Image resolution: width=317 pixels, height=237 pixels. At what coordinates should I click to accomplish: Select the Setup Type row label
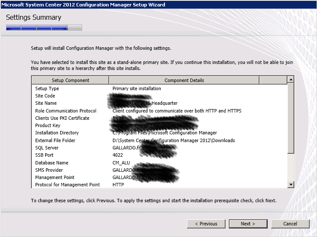coord(47,88)
